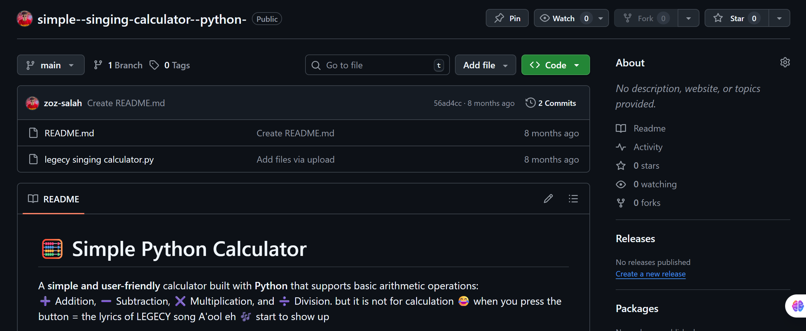Open the legecy singing calculator.py file
Image resolution: width=806 pixels, height=331 pixels.
coord(99,159)
